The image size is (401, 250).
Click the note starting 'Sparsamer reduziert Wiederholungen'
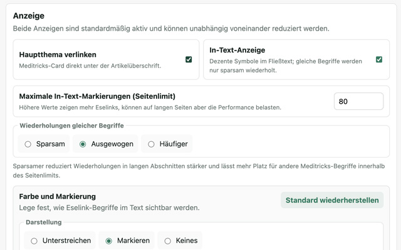pos(199,171)
